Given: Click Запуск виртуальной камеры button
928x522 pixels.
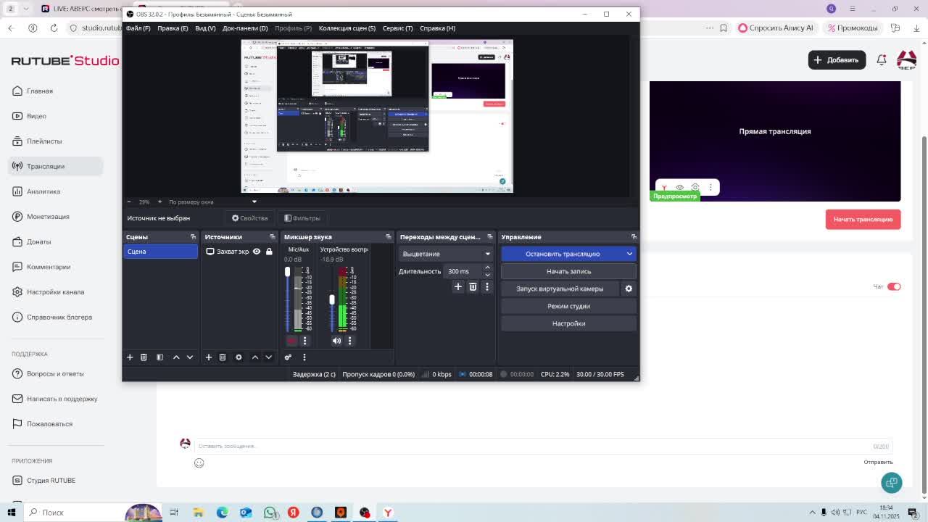Looking at the screenshot, I should (560, 289).
